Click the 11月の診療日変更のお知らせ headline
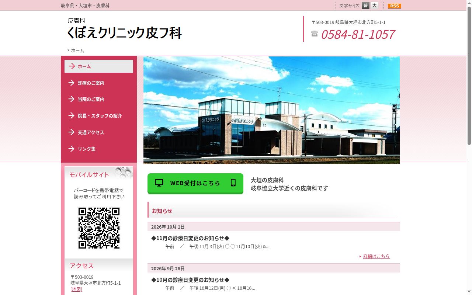 point(190,238)
